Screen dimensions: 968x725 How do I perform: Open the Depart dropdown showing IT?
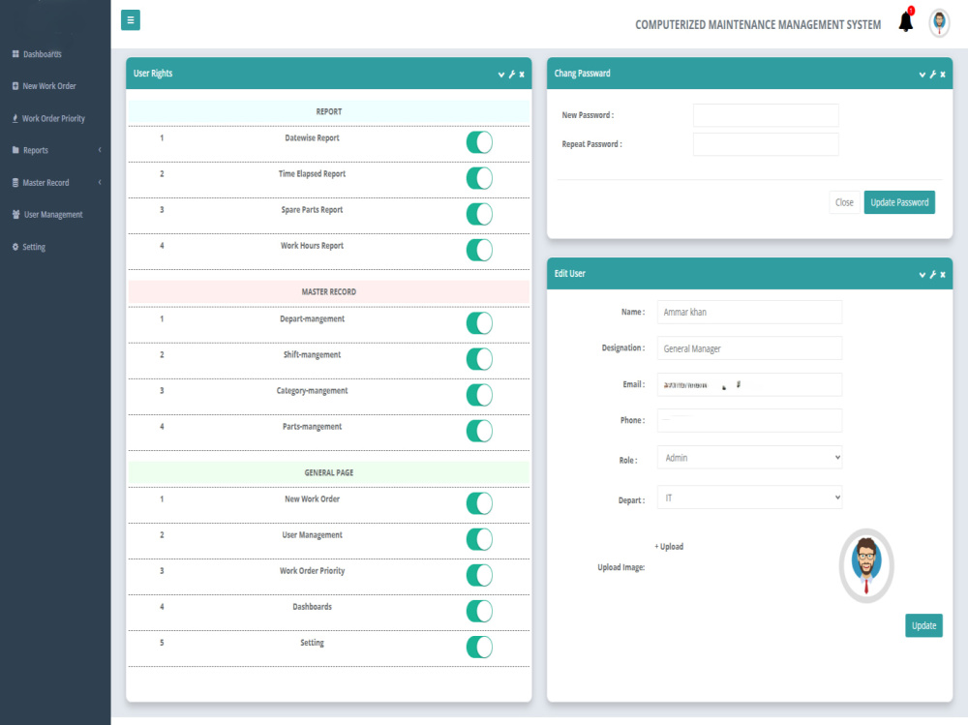749,498
